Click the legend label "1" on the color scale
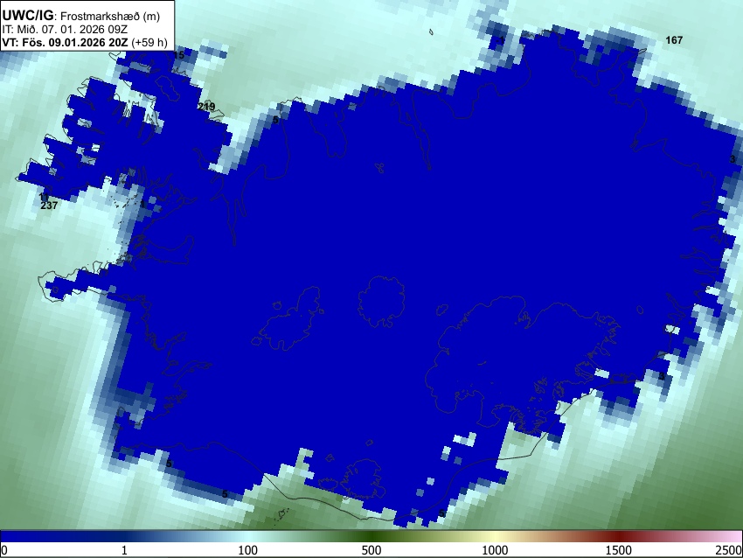 [124, 550]
